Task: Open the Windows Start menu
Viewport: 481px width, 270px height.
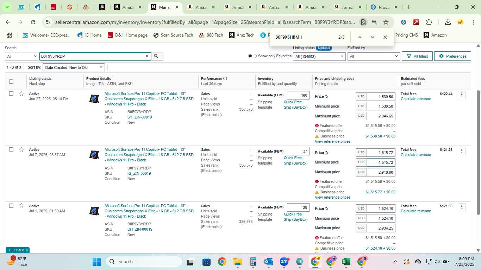Action: coord(96,262)
